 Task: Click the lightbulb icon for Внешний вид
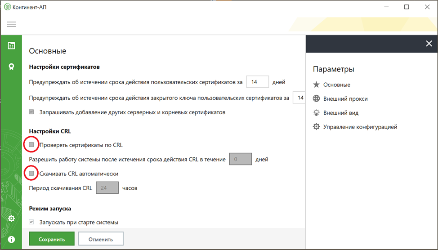pos(316,113)
